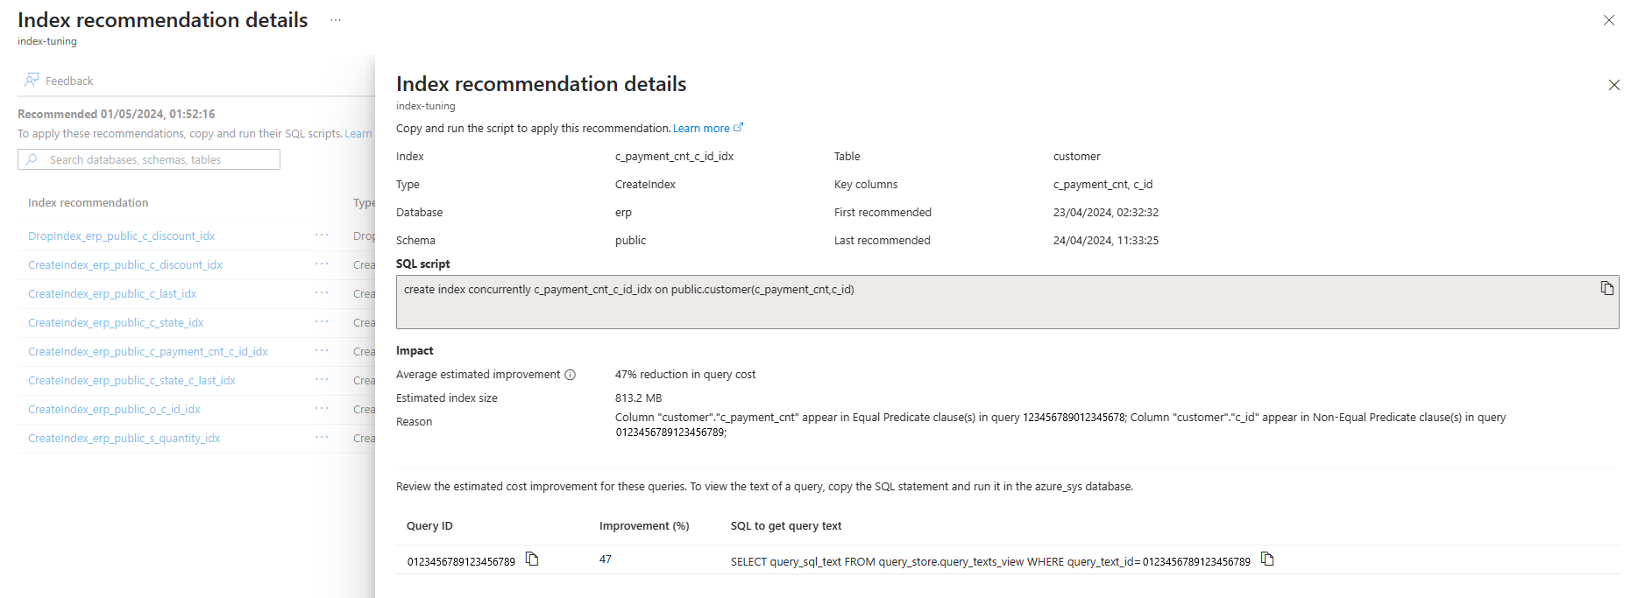Select CreateIndex_erp_public_c_payment_cnt_c_id_idx recommendation
Viewport: 1638px width, 598px height.
point(148,351)
